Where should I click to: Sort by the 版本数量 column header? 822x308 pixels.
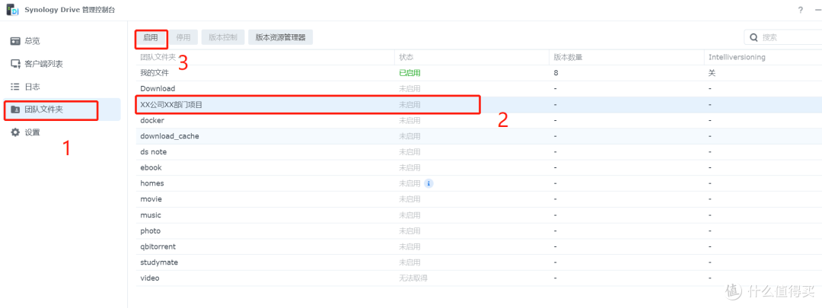[x=626, y=57]
